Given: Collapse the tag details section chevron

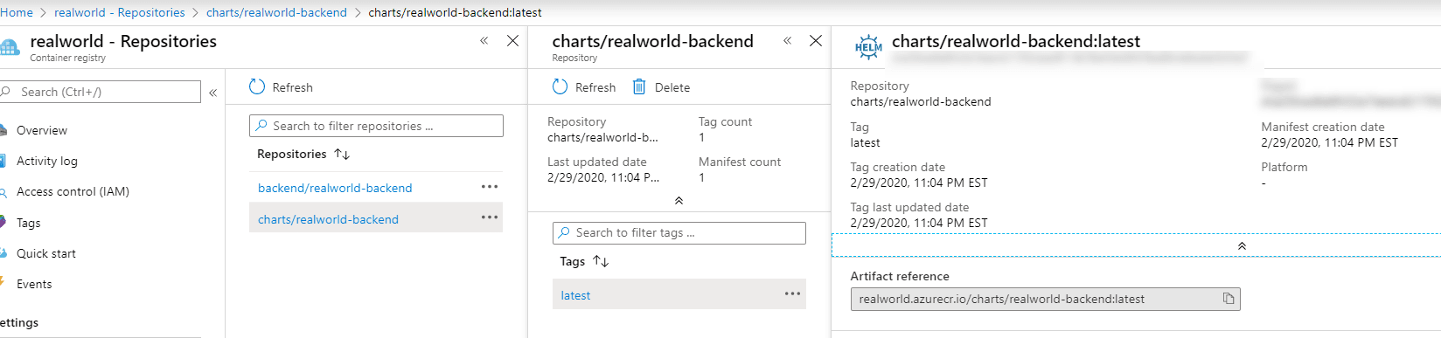Looking at the screenshot, I should [x=1242, y=246].
